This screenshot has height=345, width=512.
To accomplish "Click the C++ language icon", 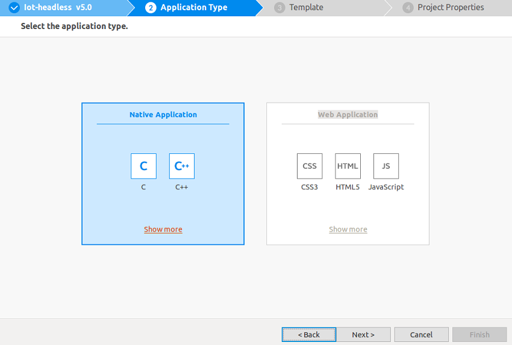I will tap(181, 166).
